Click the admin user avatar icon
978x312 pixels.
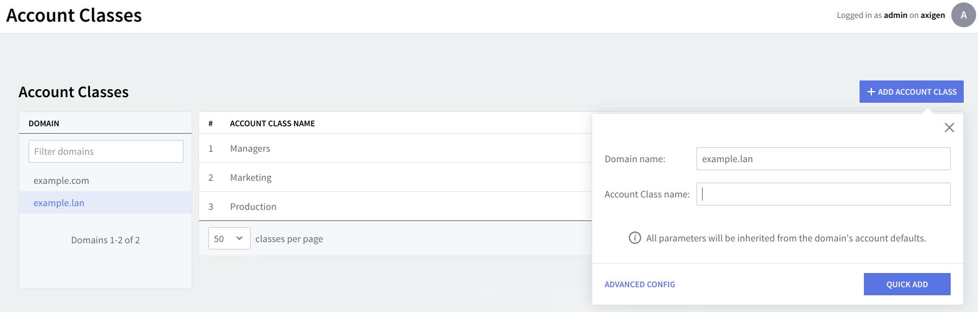[963, 15]
